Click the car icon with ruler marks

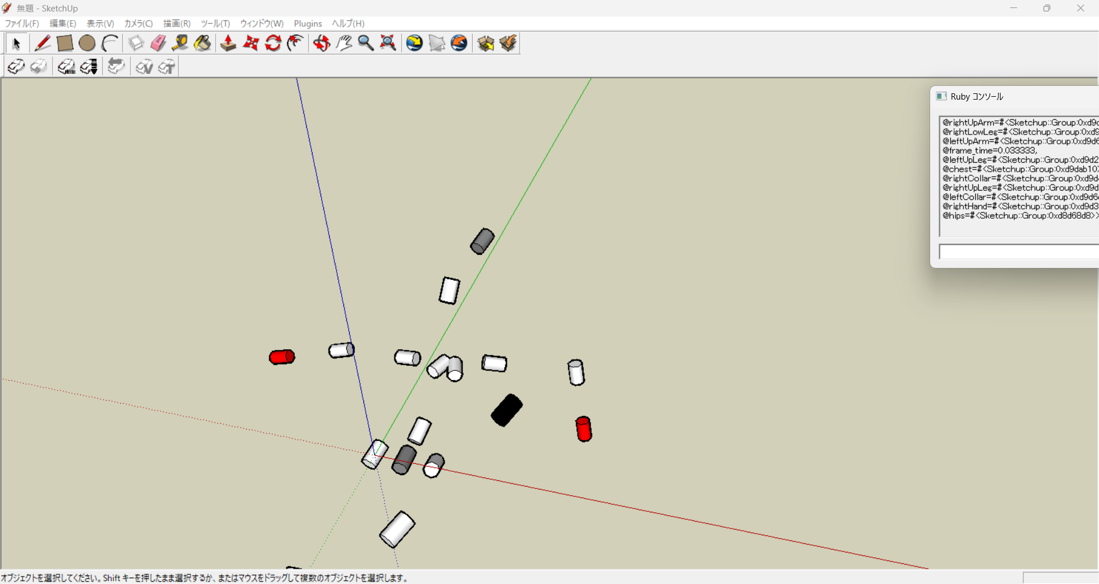[x=66, y=67]
